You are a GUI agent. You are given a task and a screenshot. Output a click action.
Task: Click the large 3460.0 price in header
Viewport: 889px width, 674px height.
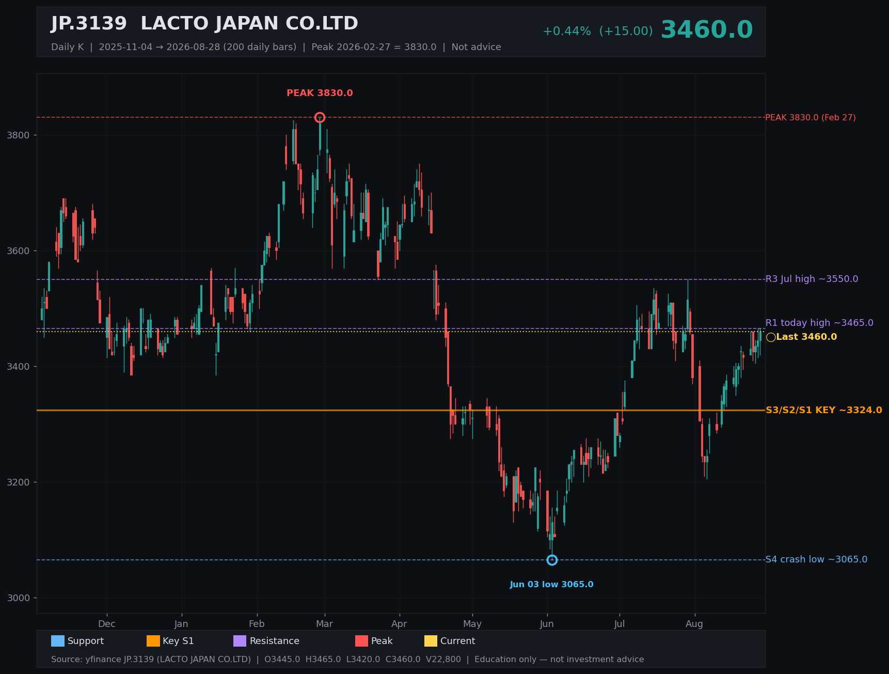pyautogui.click(x=707, y=30)
